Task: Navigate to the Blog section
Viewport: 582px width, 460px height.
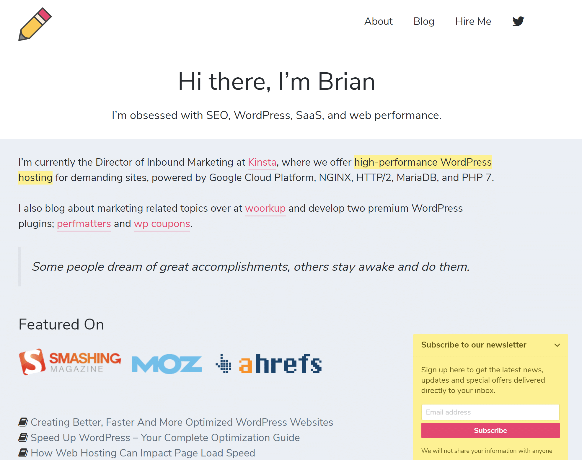Action: 423,21
